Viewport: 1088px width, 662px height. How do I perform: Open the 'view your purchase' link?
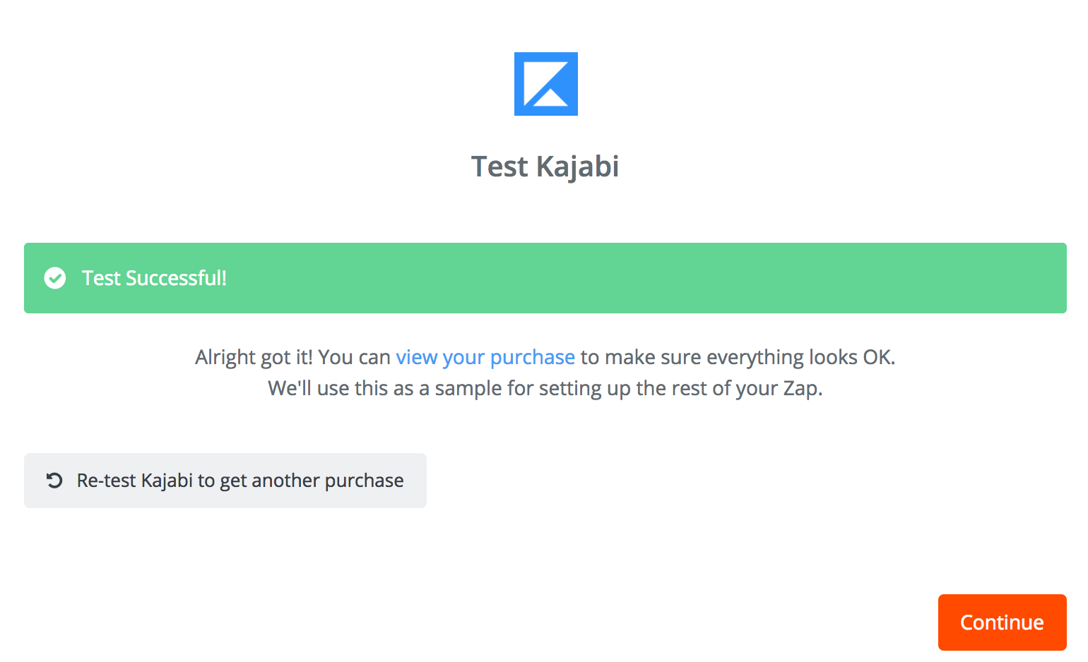click(x=485, y=357)
